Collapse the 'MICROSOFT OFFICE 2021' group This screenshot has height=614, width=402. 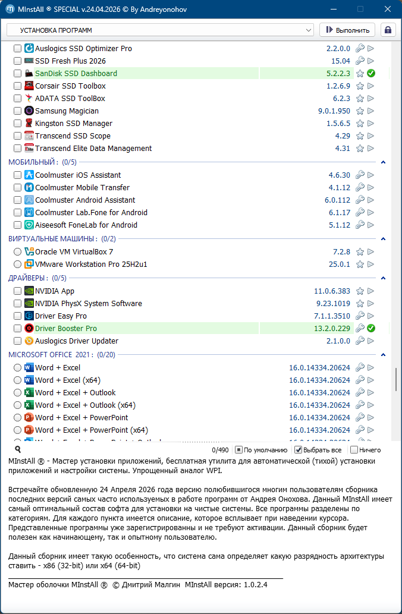384,355
